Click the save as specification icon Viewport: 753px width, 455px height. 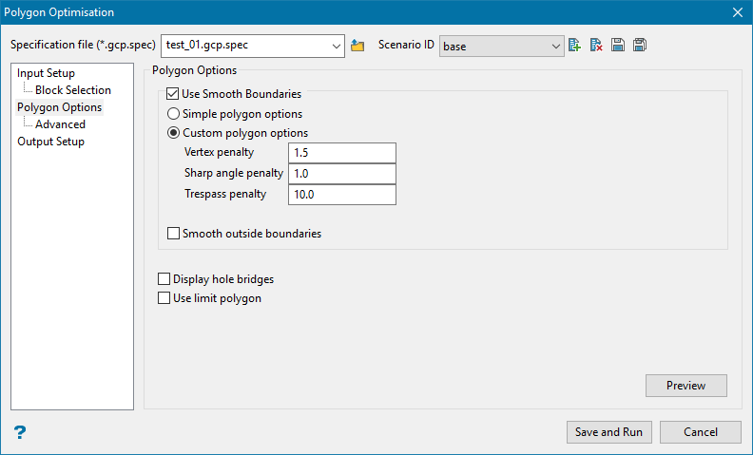640,46
